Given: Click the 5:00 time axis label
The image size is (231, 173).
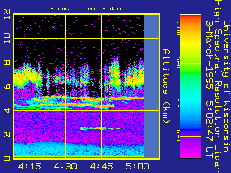Looking at the screenshot, I should (138, 166).
